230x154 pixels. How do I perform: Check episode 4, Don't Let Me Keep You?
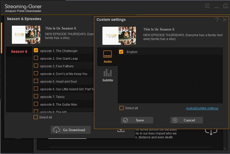tap(36, 73)
